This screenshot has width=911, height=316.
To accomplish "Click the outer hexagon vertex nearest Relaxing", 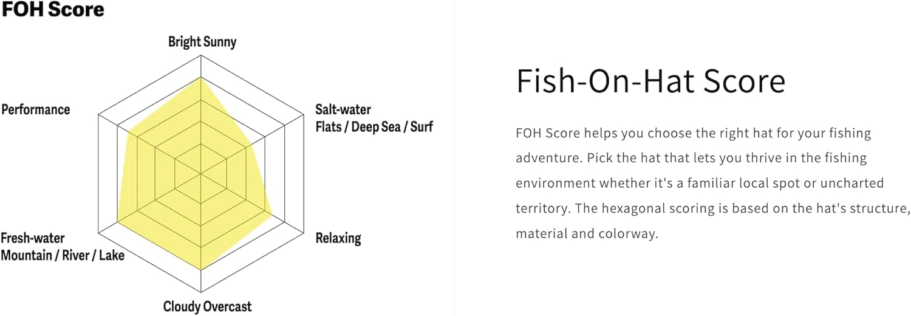I will (303, 233).
